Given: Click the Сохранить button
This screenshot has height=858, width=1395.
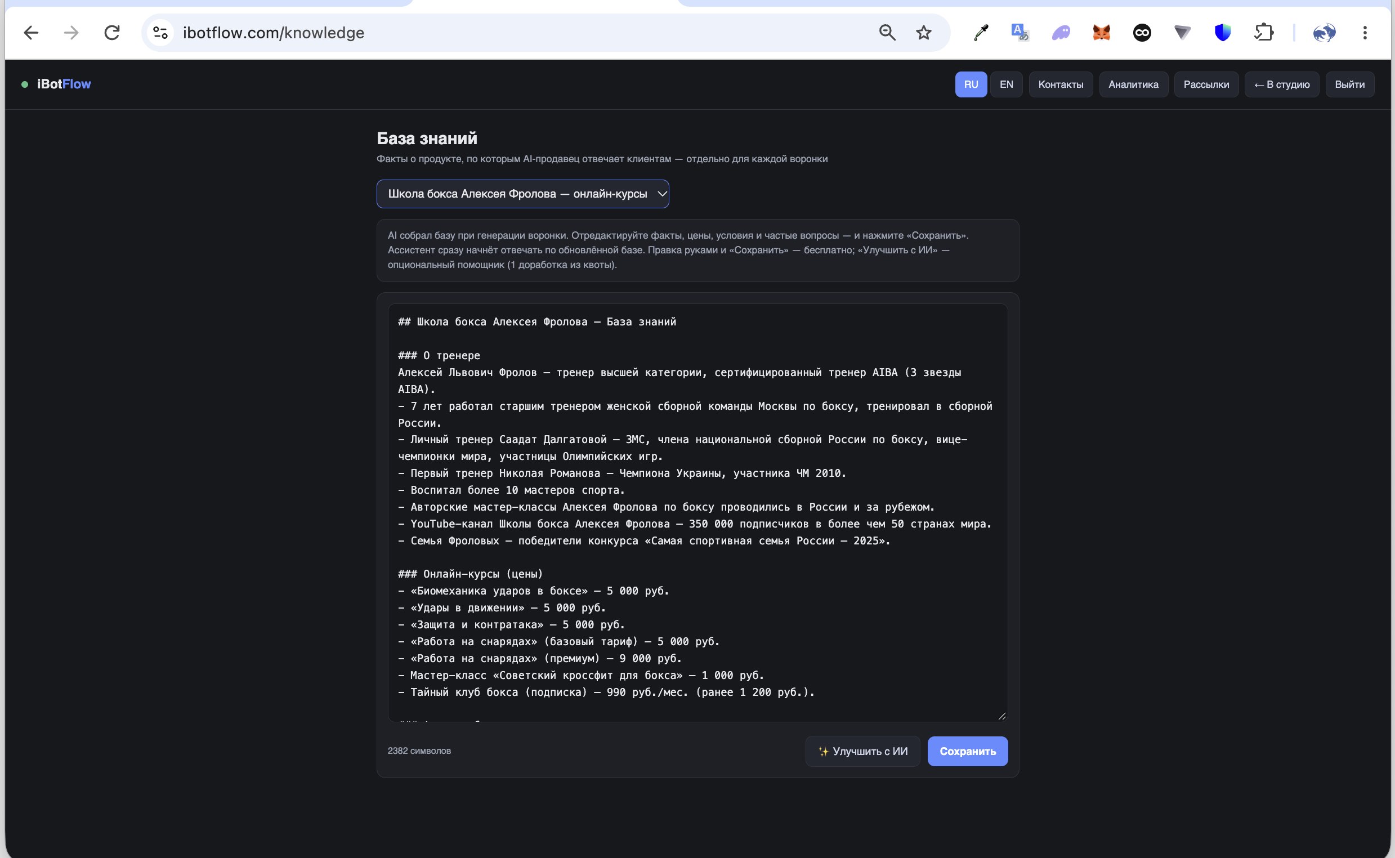Looking at the screenshot, I should [x=967, y=752].
